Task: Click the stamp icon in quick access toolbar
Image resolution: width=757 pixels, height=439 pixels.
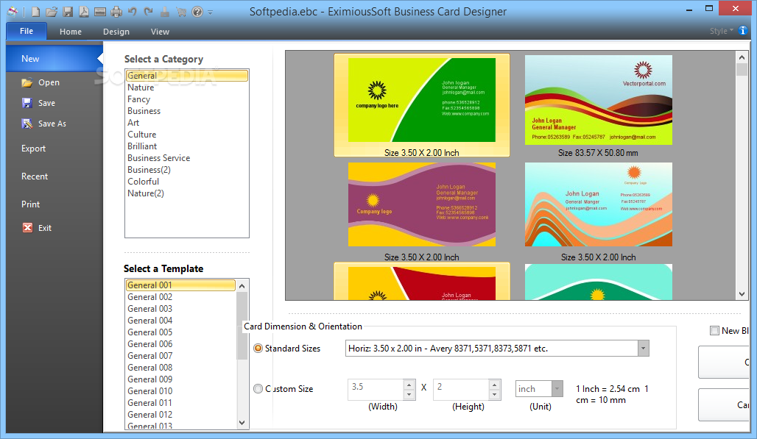Action: [x=165, y=12]
